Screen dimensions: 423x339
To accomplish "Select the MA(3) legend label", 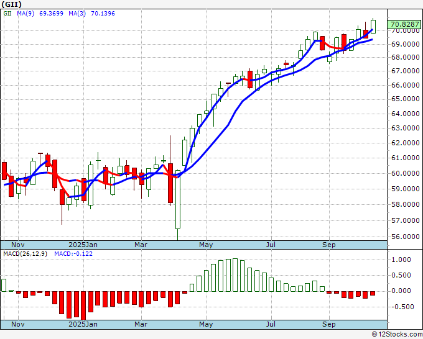I will click(77, 14).
